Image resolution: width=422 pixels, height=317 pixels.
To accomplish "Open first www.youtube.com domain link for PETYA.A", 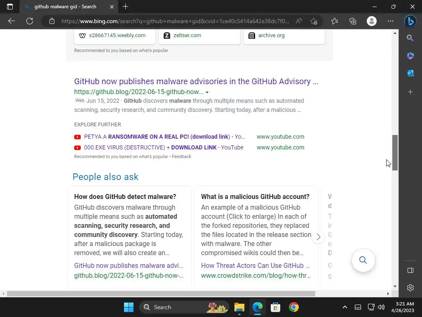I will [x=280, y=137].
